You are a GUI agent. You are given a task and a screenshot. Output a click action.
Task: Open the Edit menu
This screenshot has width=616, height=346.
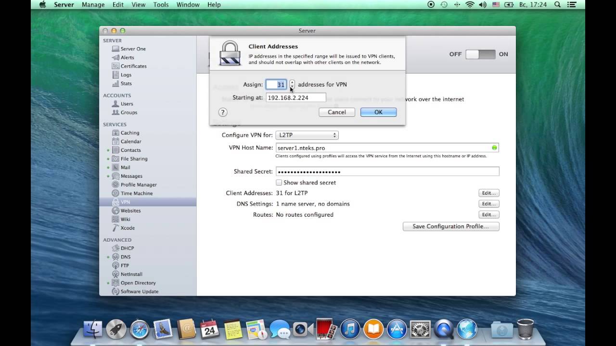pos(118,5)
